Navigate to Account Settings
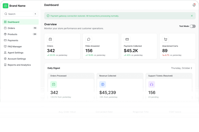Screen dimensions: 199x132 pyautogui.click(x=16, y=59)
